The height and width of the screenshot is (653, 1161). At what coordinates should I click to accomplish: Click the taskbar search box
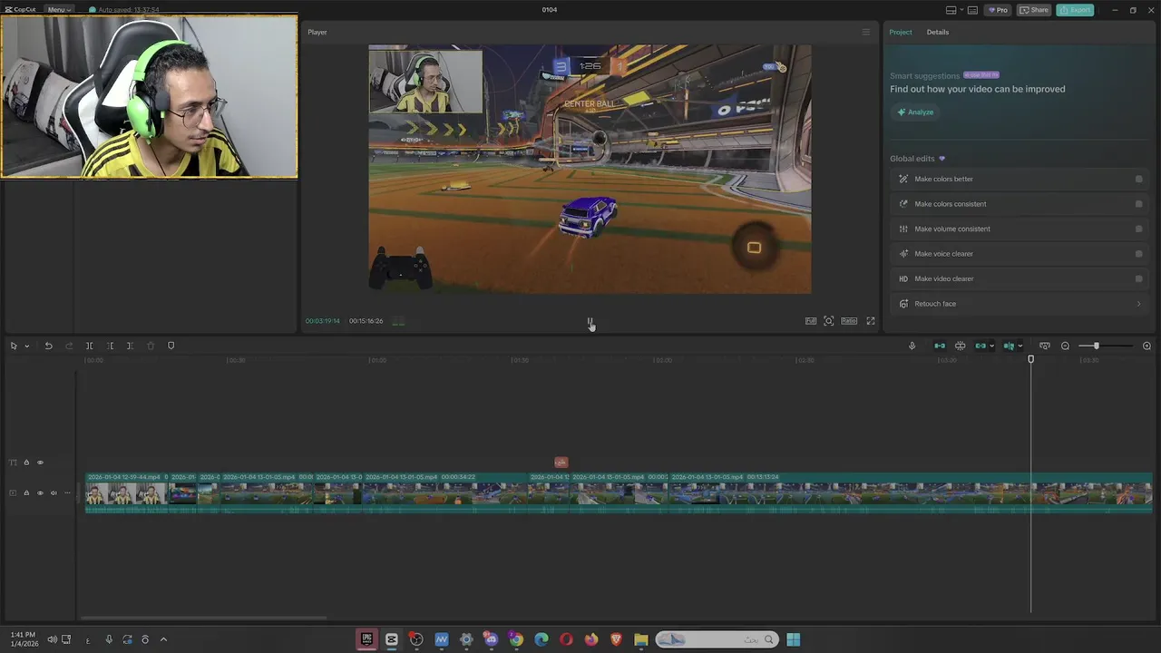coord(717,639)
